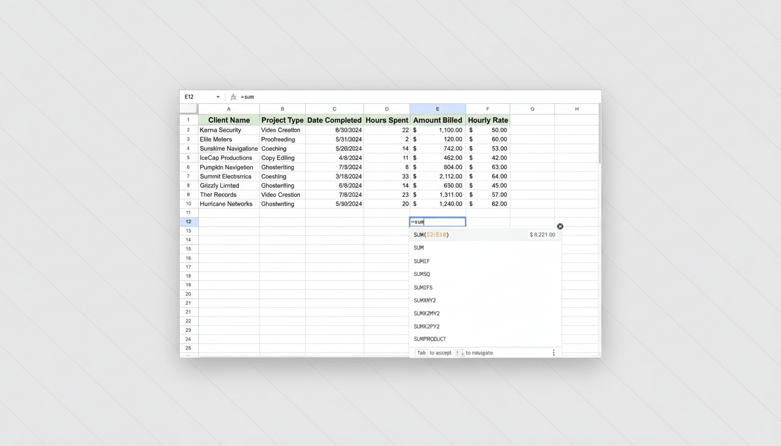Screen dimensions: 781x446
Task: Click the select-all corner above row 1
Action: pos(188,109)
